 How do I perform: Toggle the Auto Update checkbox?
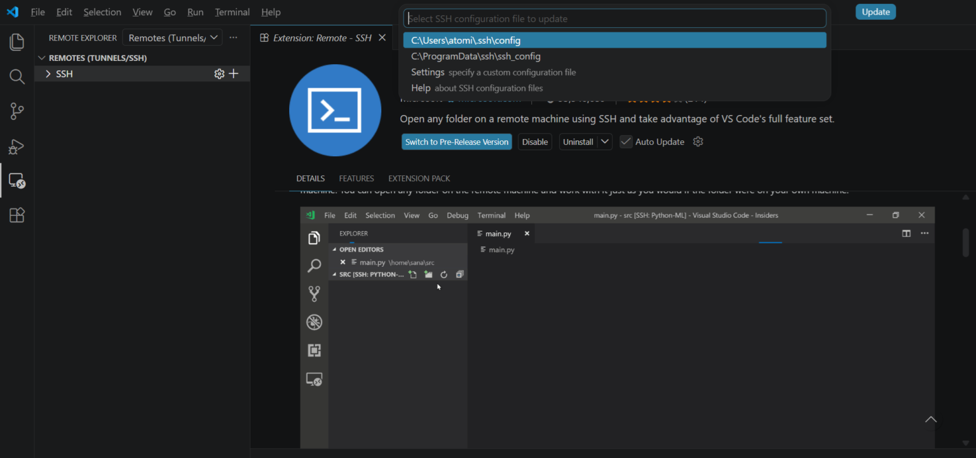(x=626, y=142)
